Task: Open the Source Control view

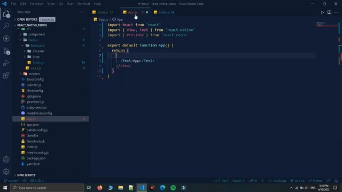Action: [6, 51]
